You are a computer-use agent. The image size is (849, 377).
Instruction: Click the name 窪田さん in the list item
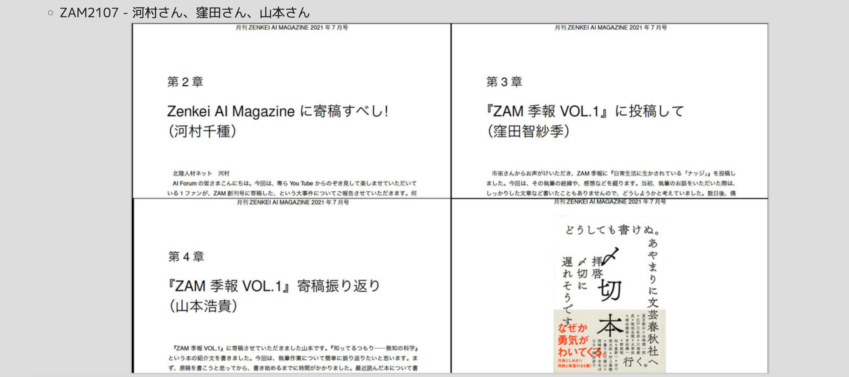221,13
